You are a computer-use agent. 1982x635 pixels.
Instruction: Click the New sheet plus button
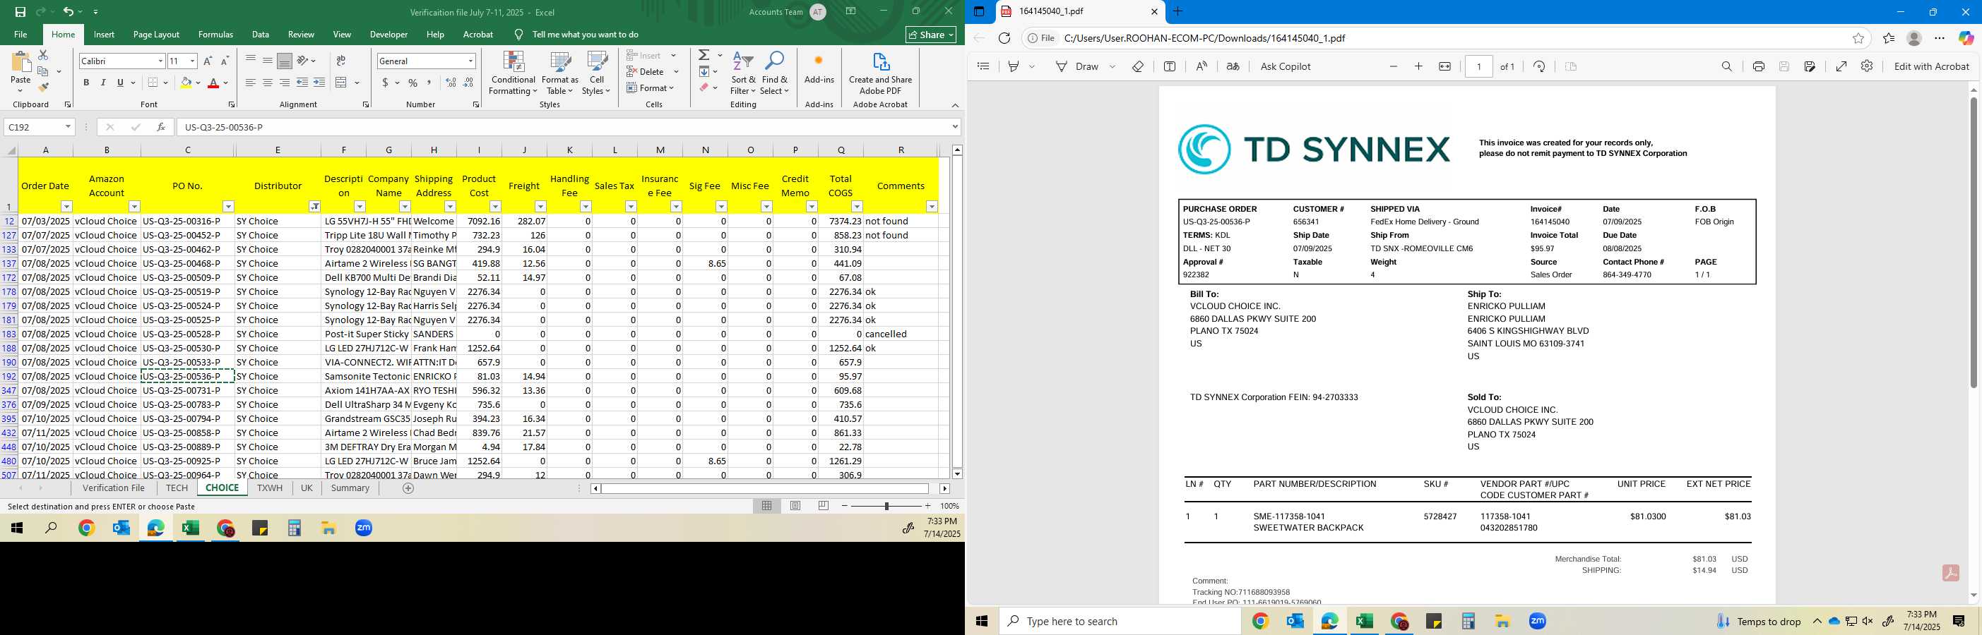408,488
